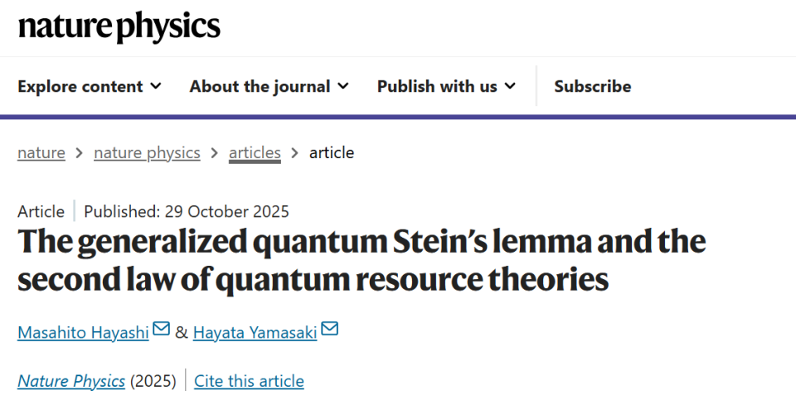Open the Explore content menu

[x=80, y=86]
